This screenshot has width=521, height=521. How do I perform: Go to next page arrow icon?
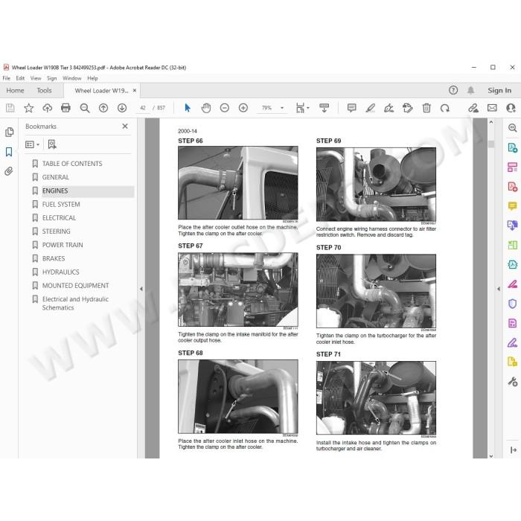122,108
